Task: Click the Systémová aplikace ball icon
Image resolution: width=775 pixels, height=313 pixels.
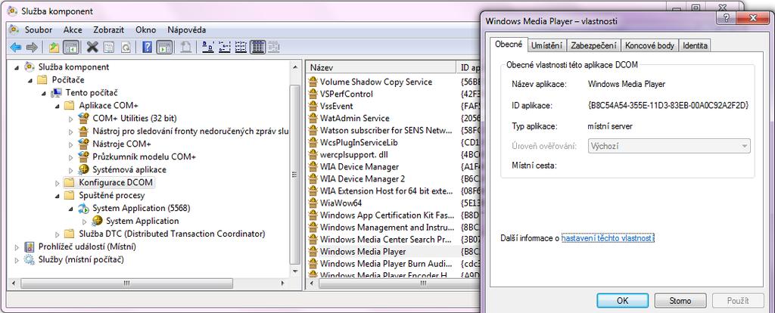Action: [84, 169]
